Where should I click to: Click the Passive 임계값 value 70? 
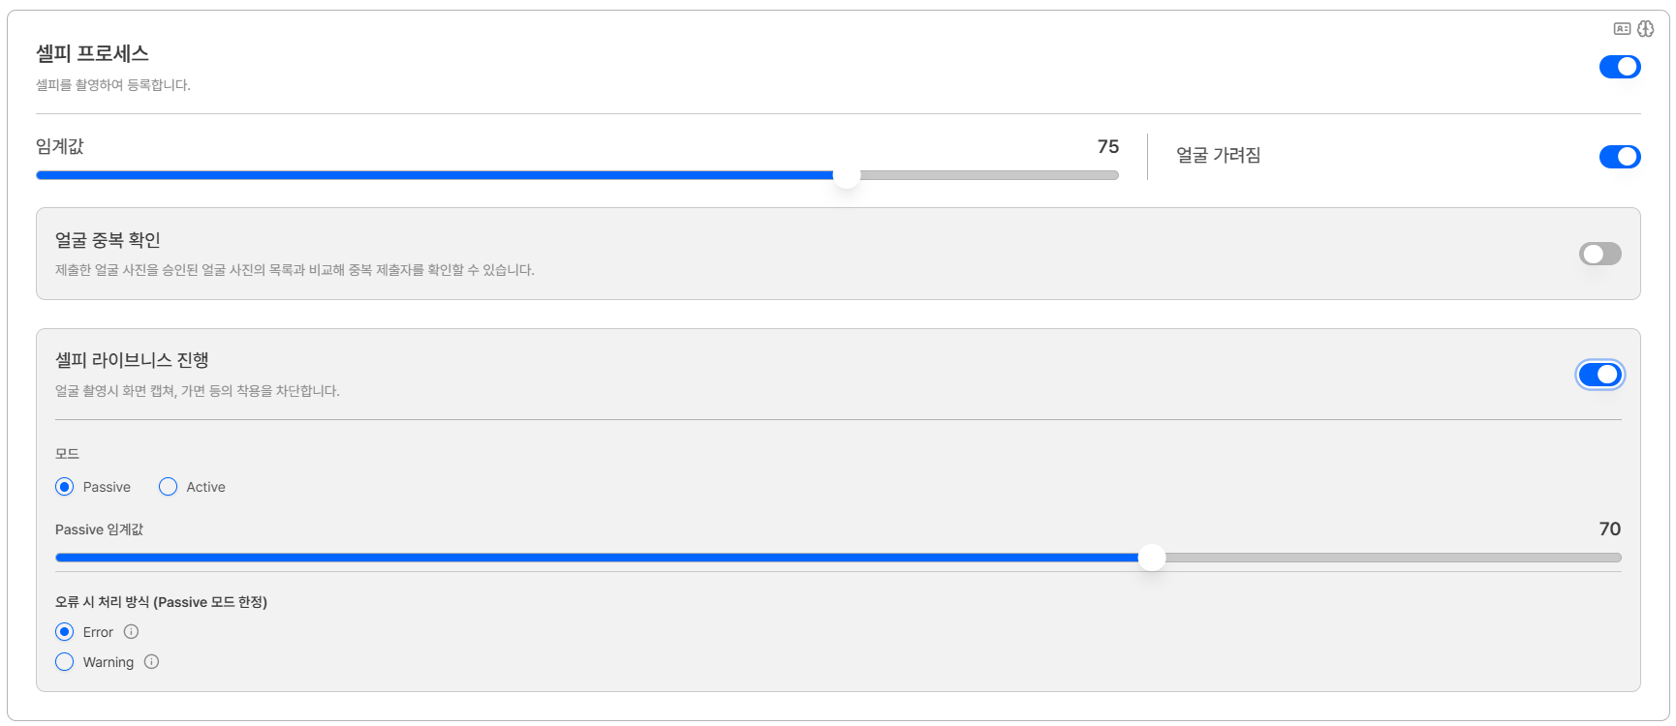[x=1610, y=529]
